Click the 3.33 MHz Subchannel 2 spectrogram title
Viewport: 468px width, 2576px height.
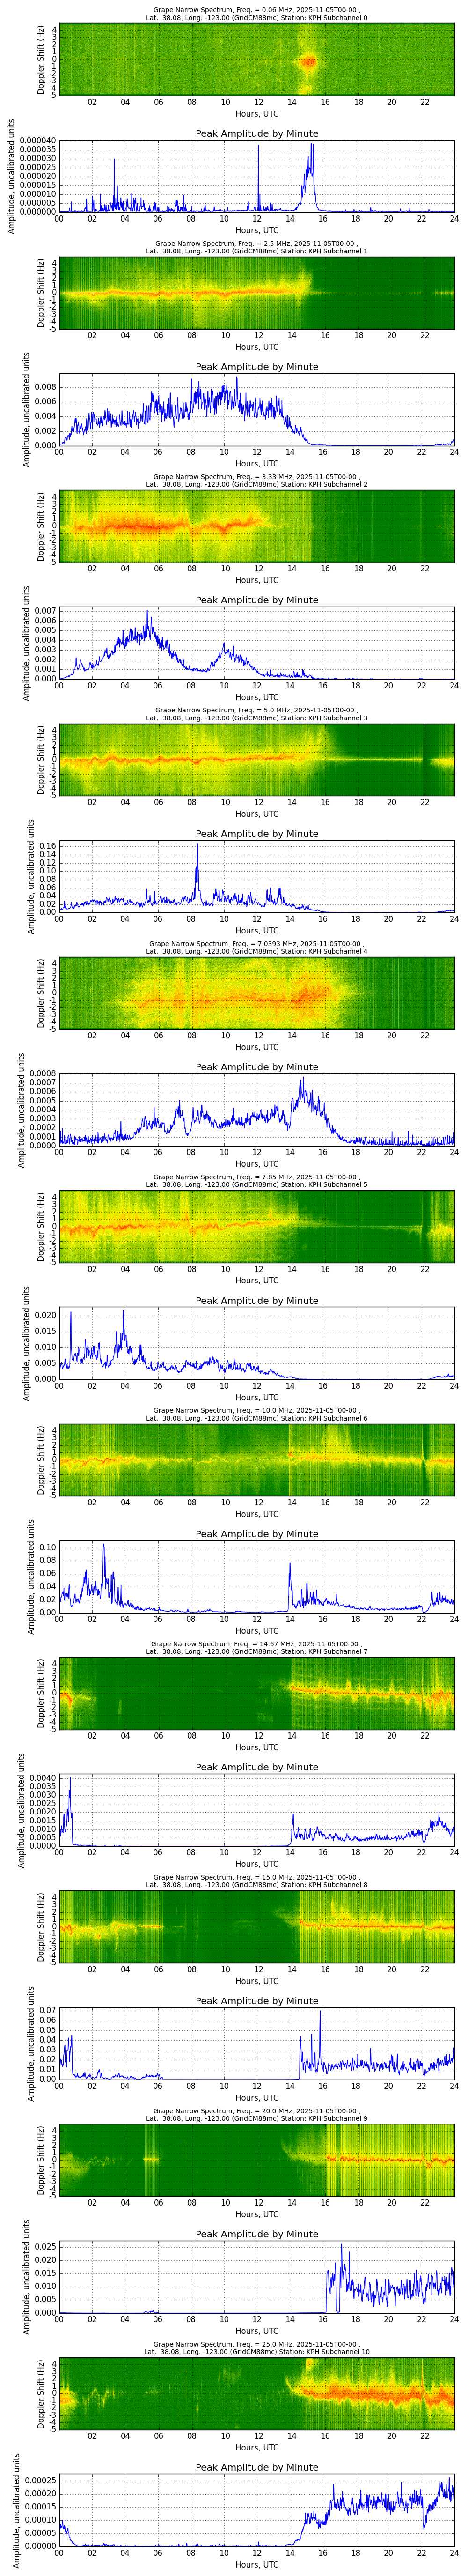256,480
